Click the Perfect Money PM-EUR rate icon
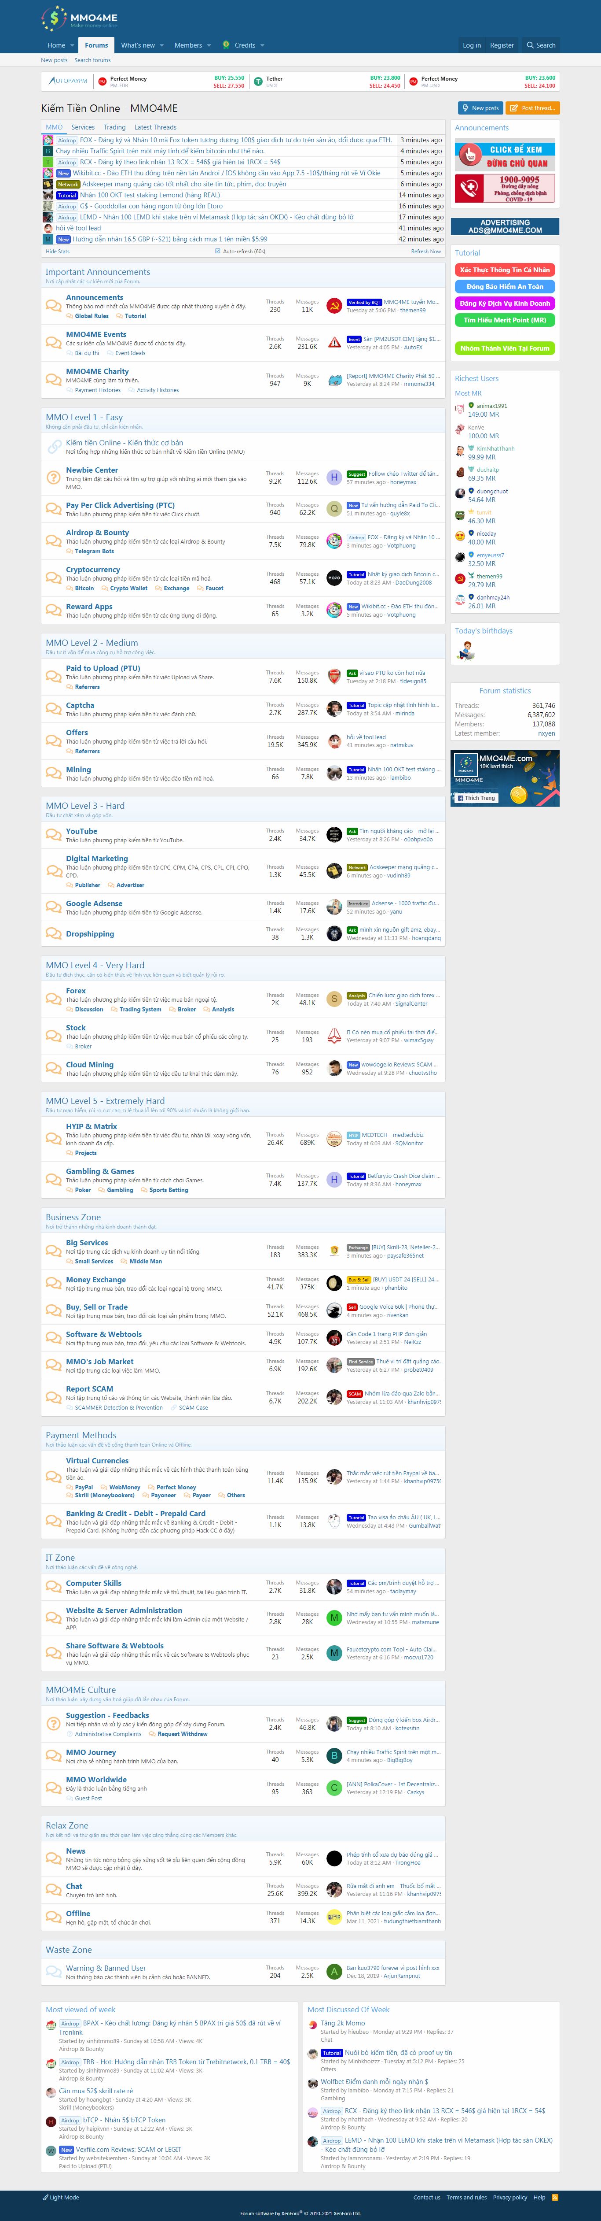The height and width of the screenshot is (2221, 601). (x=103, y=82)
